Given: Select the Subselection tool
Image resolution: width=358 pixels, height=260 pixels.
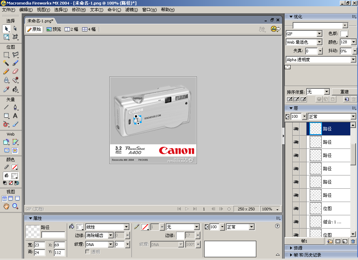Looking at the screenshot, I should pyautogui.click(x=15, y=29).
